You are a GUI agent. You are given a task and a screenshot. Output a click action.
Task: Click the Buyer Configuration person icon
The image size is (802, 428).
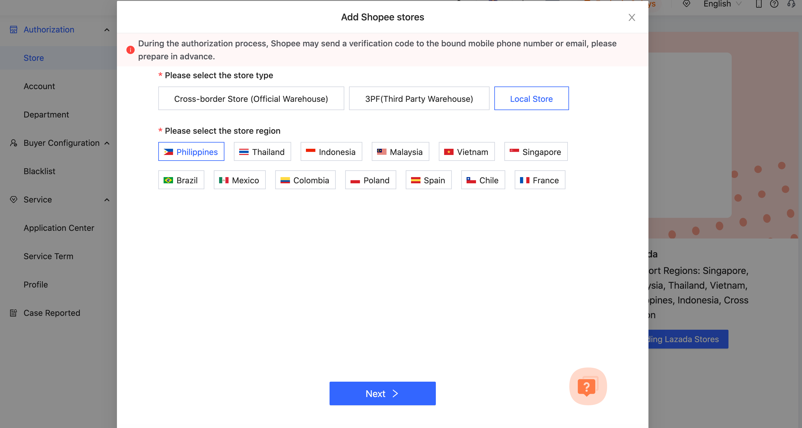[14, 143]
